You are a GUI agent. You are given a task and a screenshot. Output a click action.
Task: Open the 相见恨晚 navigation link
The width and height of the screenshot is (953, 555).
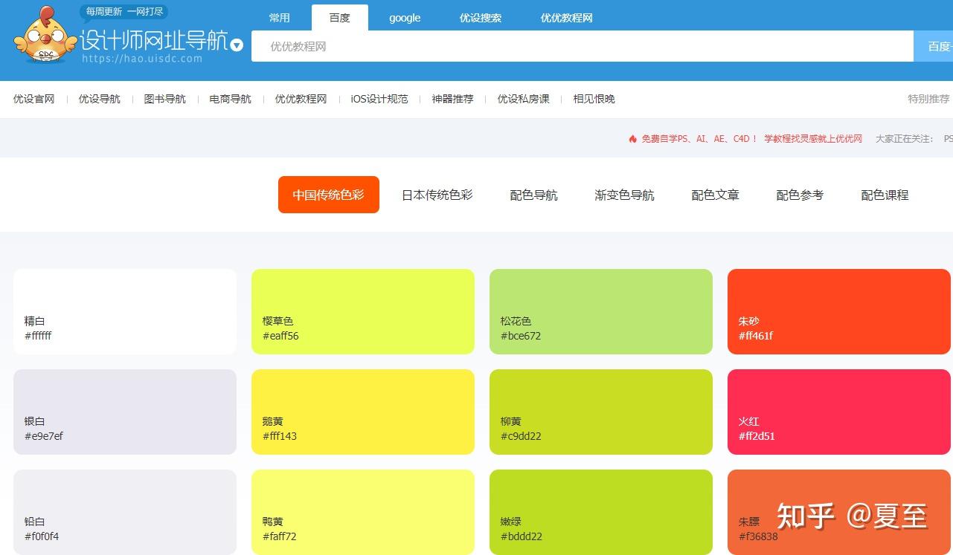pos(593,98)
